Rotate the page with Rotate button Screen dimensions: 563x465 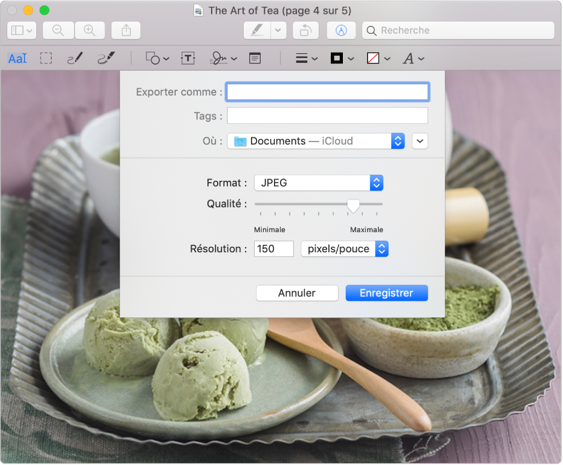[x=305, y=30]
